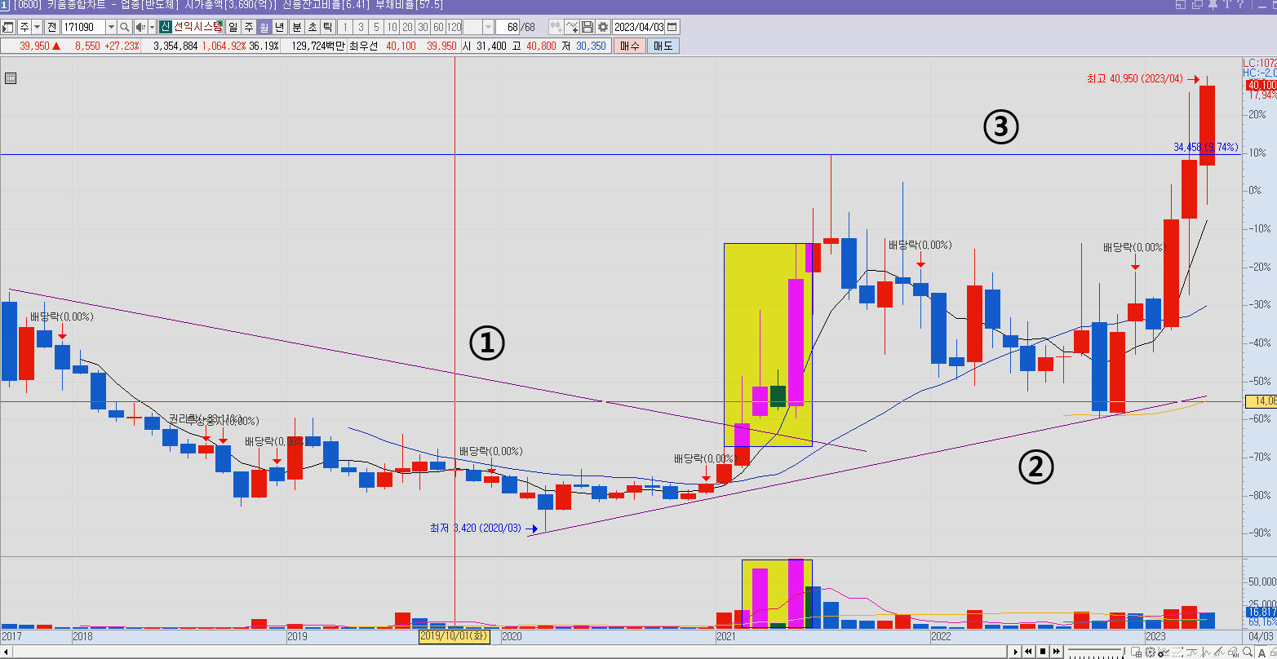Click the 16,817 volume axis label
The width and height of the screenshot is (1277, 659).
pos(1261,612)
